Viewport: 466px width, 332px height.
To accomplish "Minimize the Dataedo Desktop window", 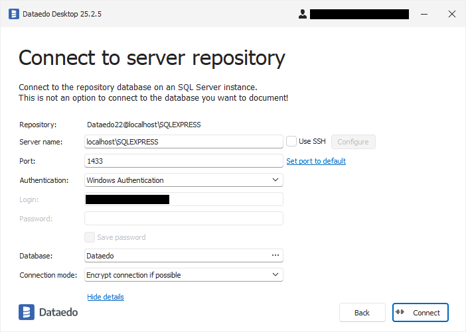I will 424,14.
